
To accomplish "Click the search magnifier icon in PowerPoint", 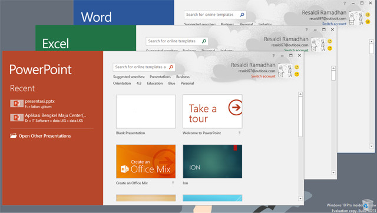I will pos(171,67).
